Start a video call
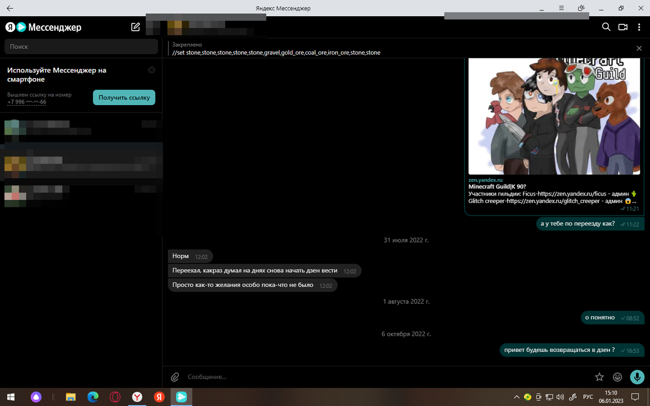This screenshot has width=650, height=406. (x=623, y=27)
